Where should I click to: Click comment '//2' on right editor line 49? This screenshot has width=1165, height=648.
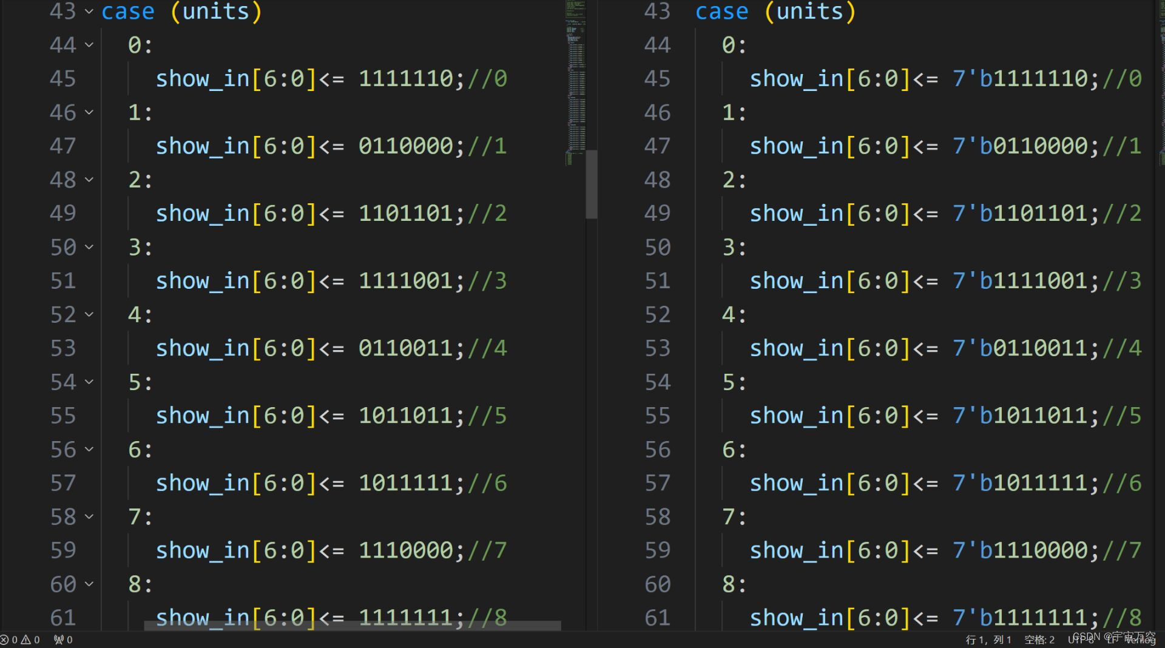pyautogui.click(x=1122, y=213)
